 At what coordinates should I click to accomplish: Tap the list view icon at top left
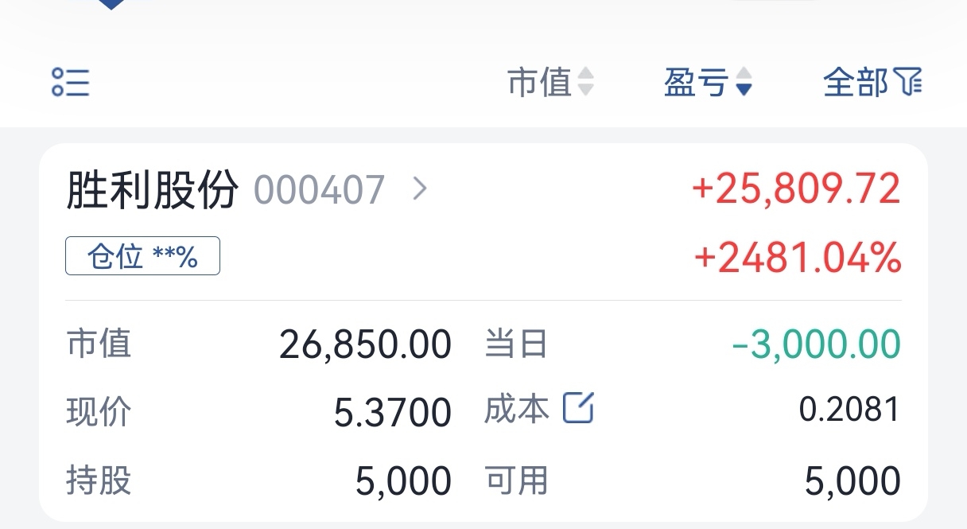70,82
